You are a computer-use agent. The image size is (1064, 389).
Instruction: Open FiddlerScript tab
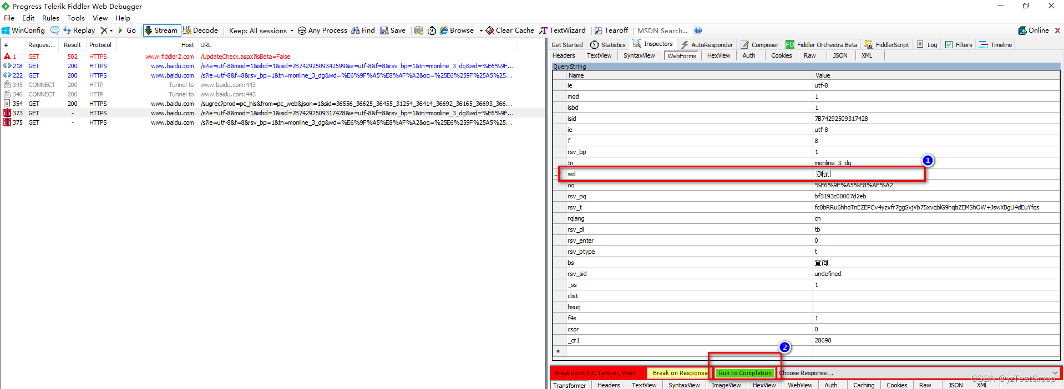pos(887,45)
